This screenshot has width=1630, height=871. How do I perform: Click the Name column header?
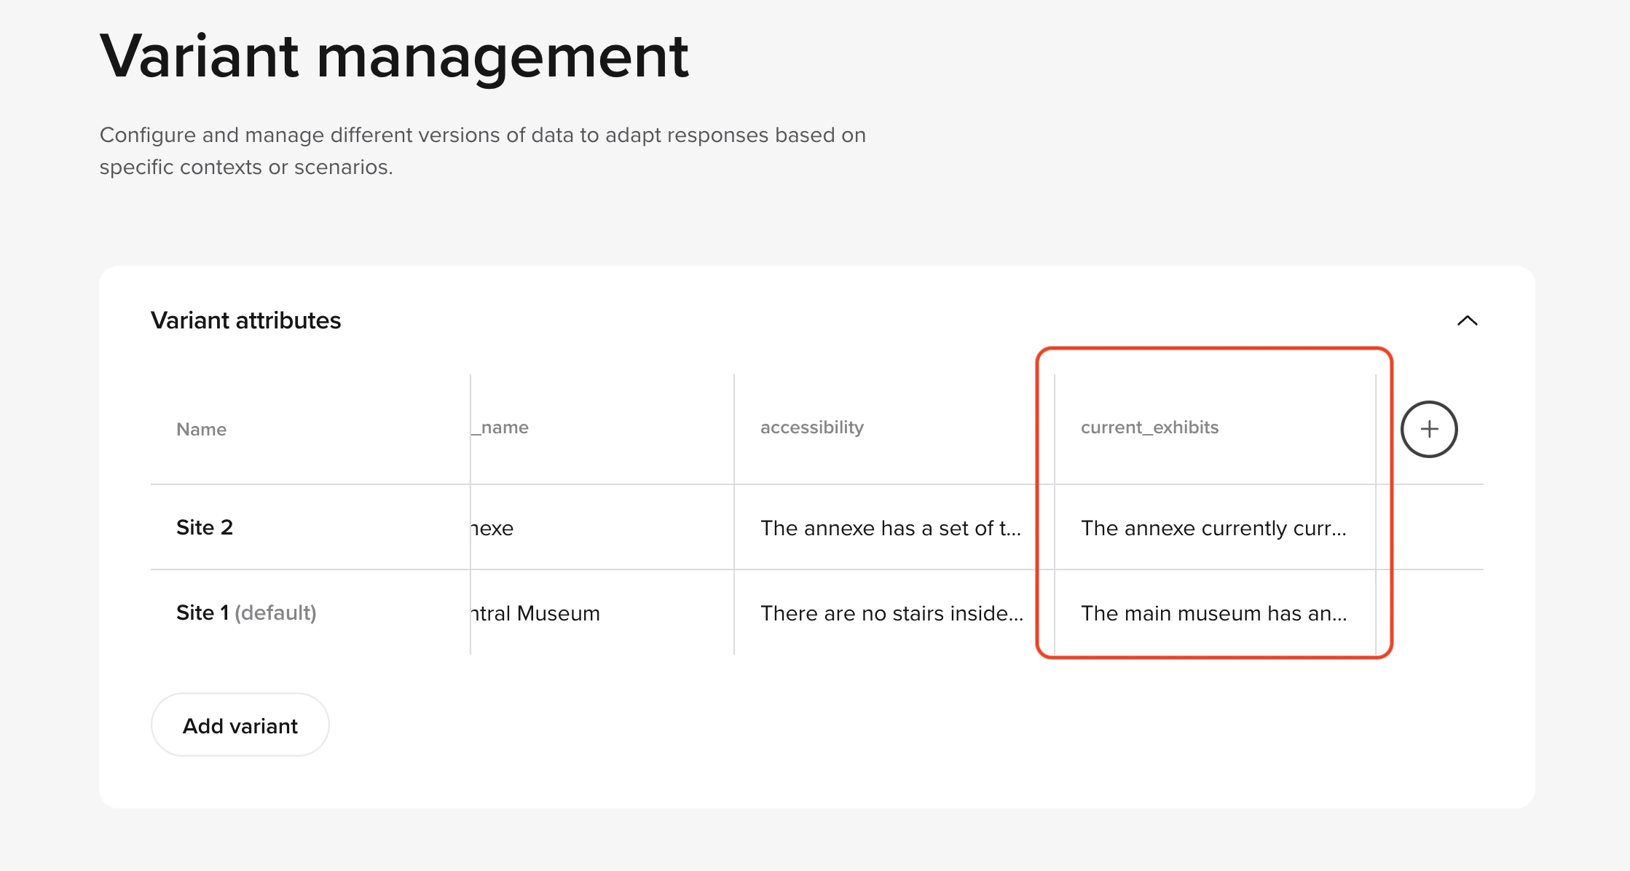(201, 430)
